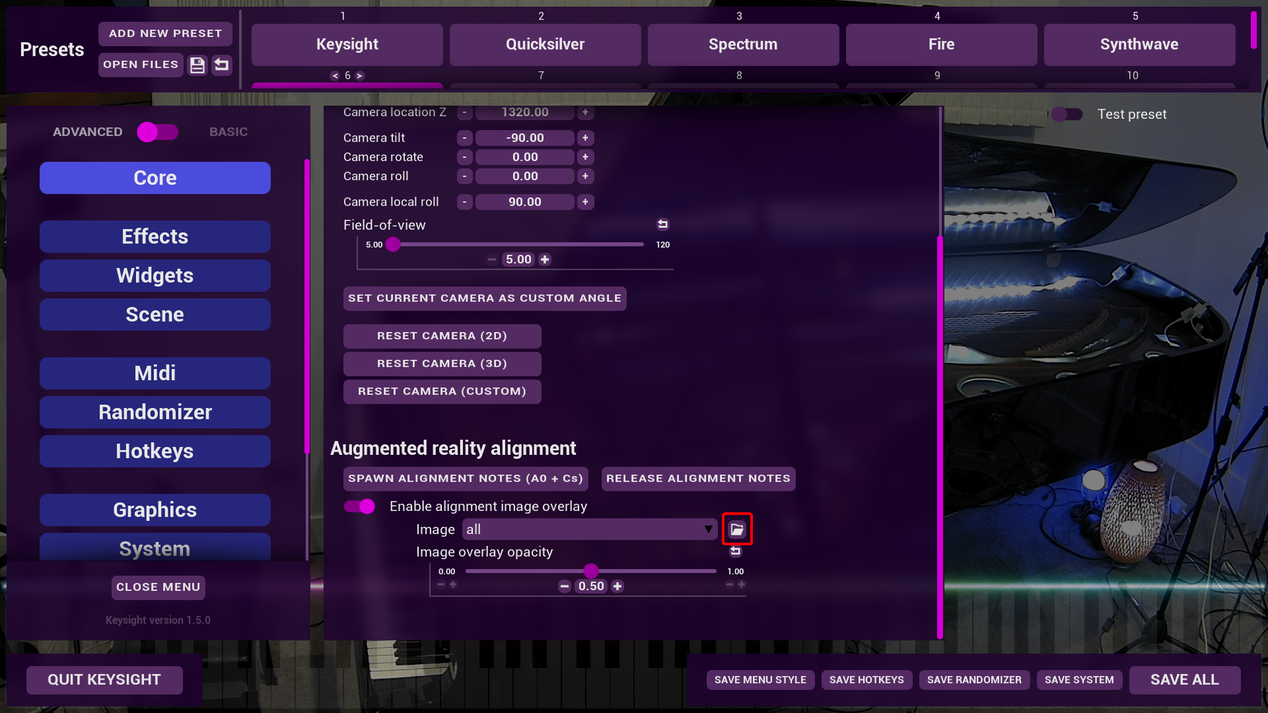Screen dimensions: 1268x713
Task: Open folder to browse alignment image
Action: (x=737, y=529)
